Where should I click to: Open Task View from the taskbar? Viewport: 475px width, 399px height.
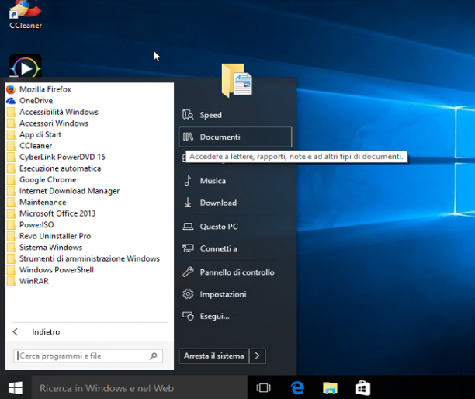coord(263,388)
